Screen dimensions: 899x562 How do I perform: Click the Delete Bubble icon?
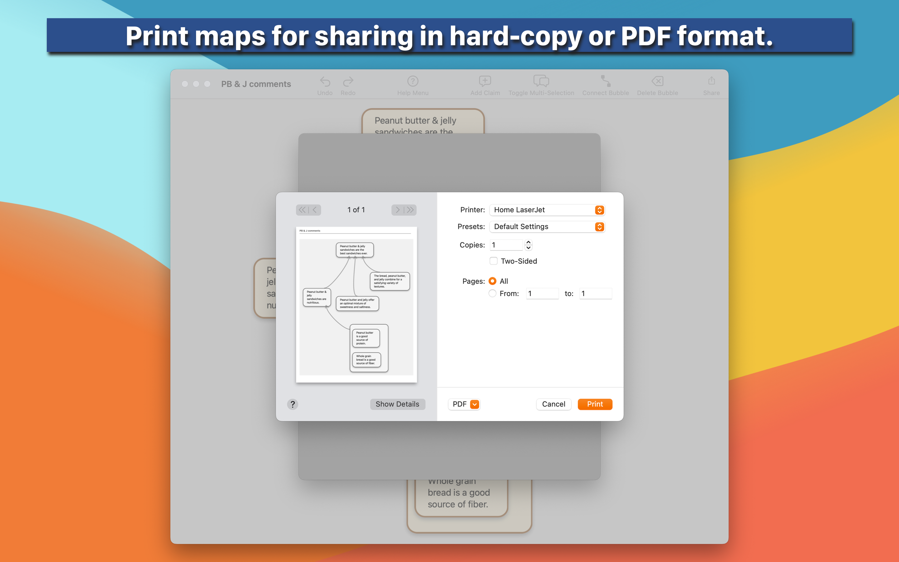tap(657, 81)
